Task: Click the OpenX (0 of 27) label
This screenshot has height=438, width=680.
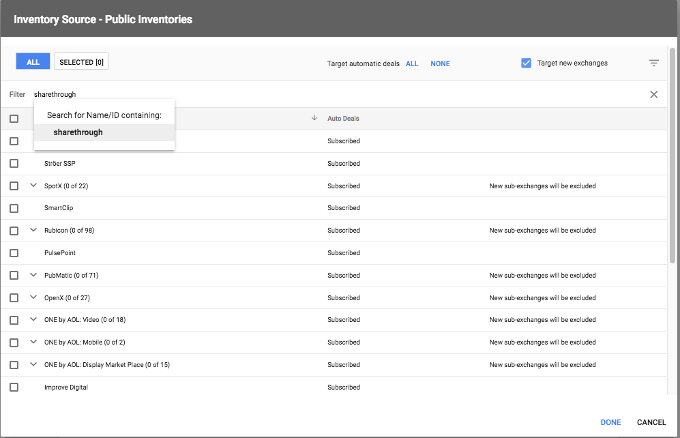Action: pos(68,298)
